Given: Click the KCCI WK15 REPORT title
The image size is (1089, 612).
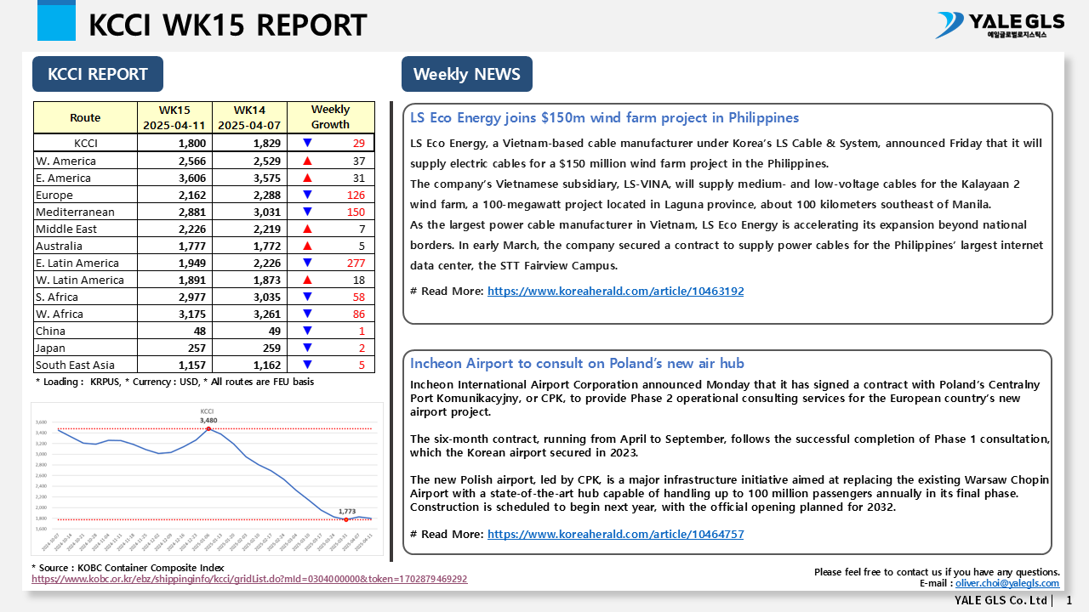Looking at the screenshot, I should click(228, 25).
